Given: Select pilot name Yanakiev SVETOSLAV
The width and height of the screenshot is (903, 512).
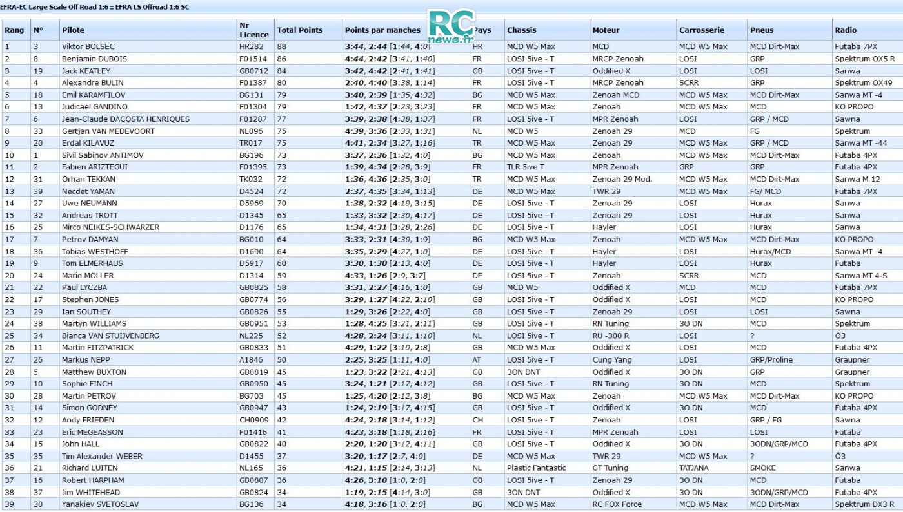Looking at the screenshot, I should point(100,504).
